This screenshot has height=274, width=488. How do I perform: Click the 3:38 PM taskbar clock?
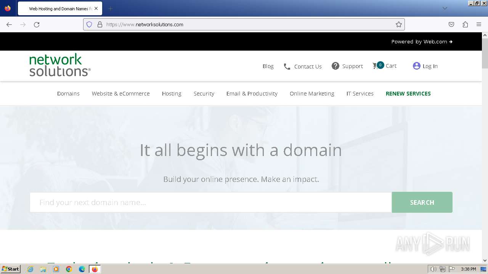coord(468,269)
